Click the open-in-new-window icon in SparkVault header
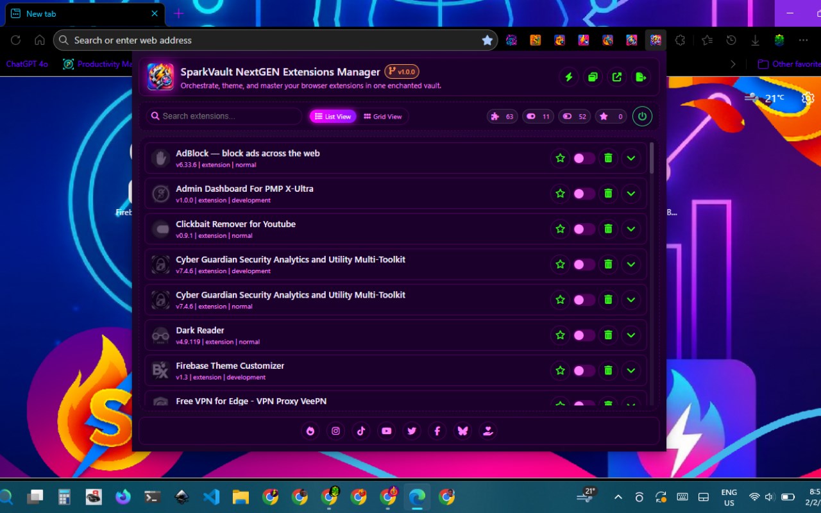The width and height of the screenshot is (821, 513). pos(617,77)
